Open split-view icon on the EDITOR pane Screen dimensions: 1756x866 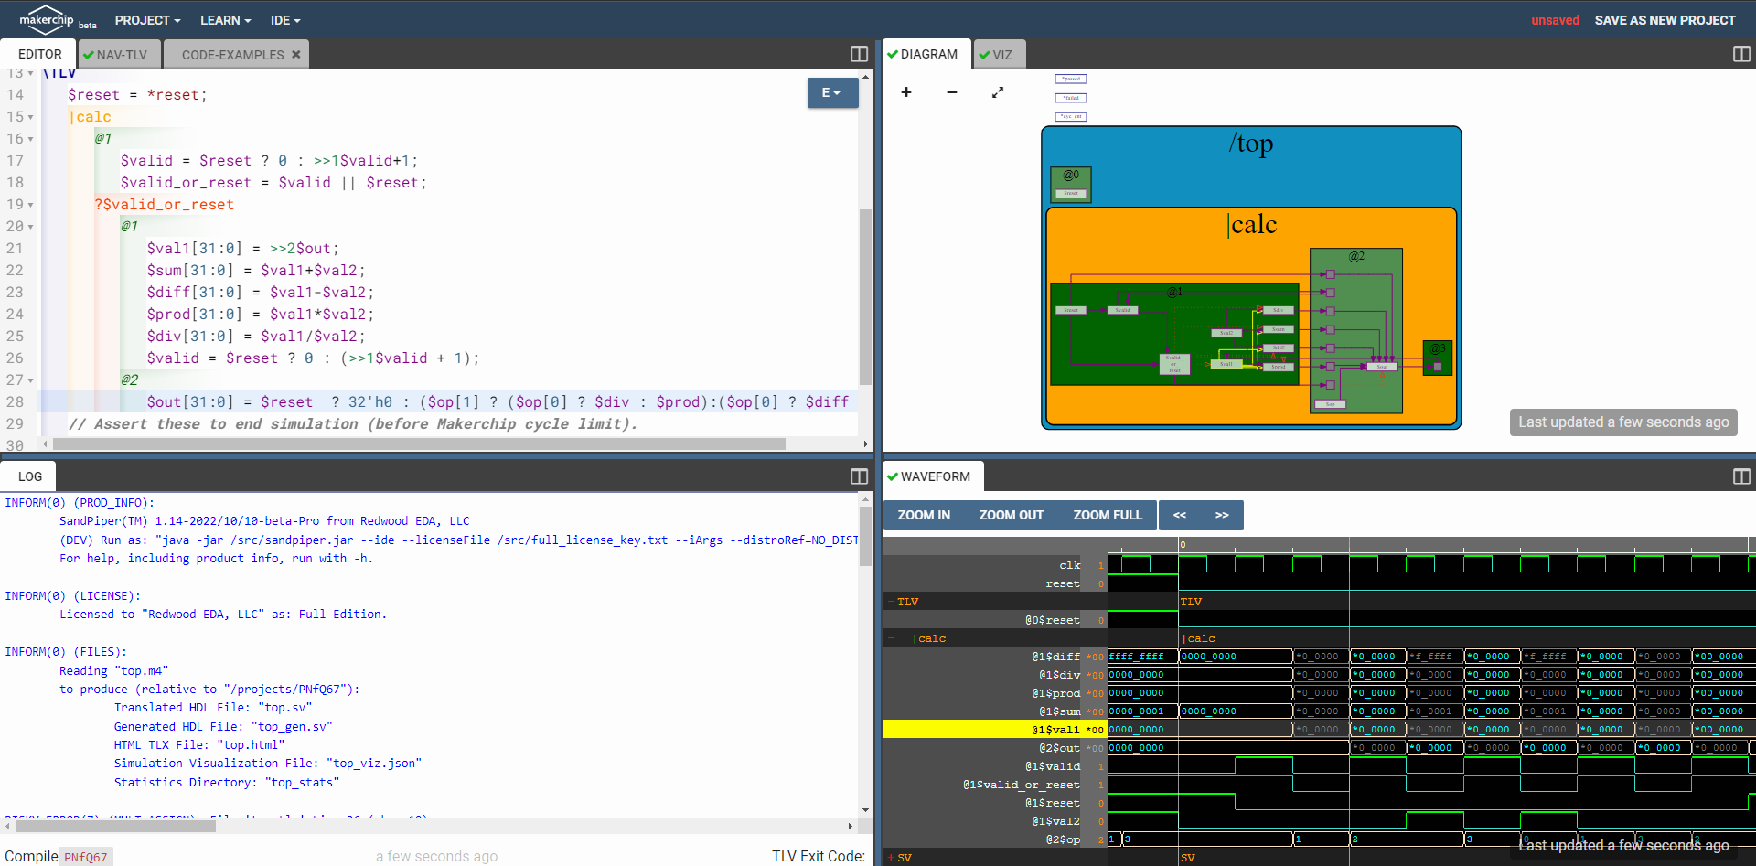point(858,54)
